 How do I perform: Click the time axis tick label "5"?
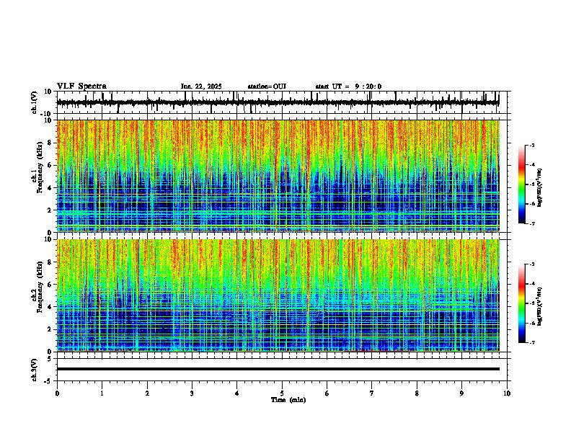click(282, 393)
